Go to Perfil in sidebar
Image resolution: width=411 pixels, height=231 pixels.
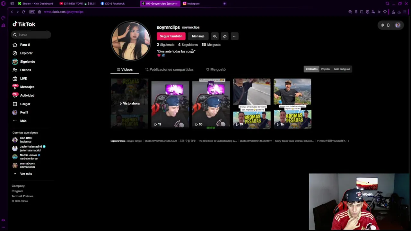coord(20,112)
